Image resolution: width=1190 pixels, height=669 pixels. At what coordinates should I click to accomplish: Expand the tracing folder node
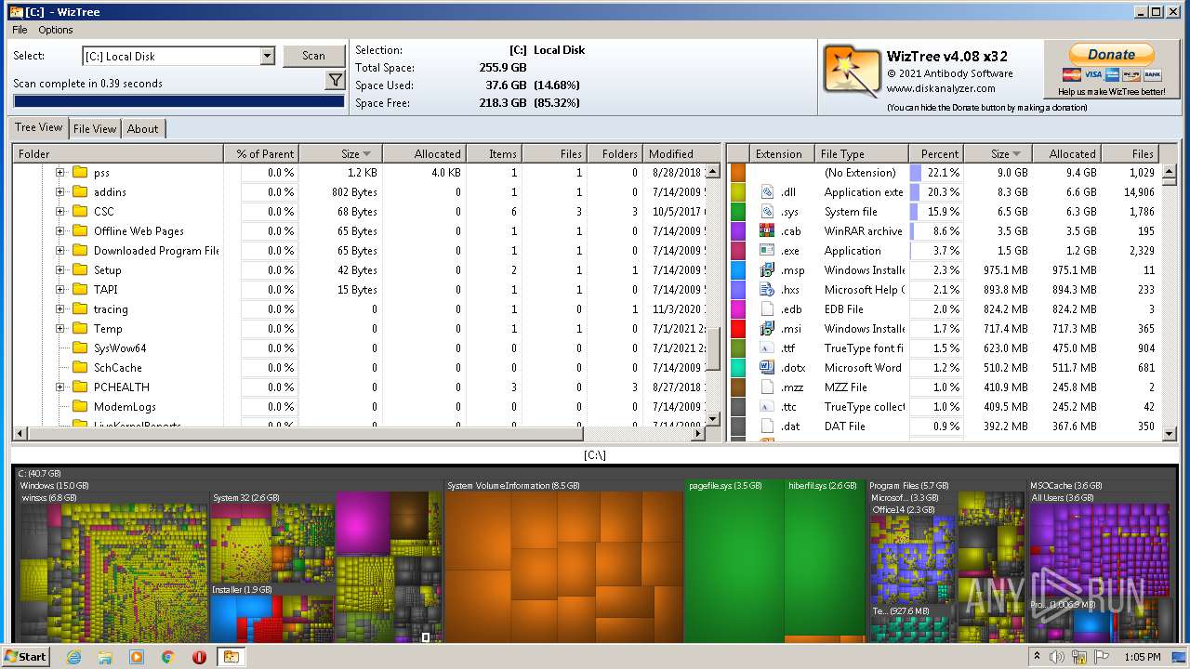(60, 308)
